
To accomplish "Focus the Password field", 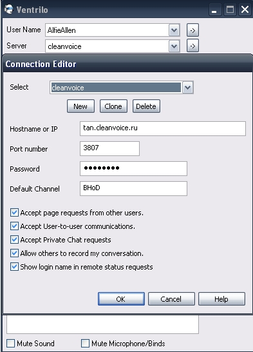I will [133, 168].
